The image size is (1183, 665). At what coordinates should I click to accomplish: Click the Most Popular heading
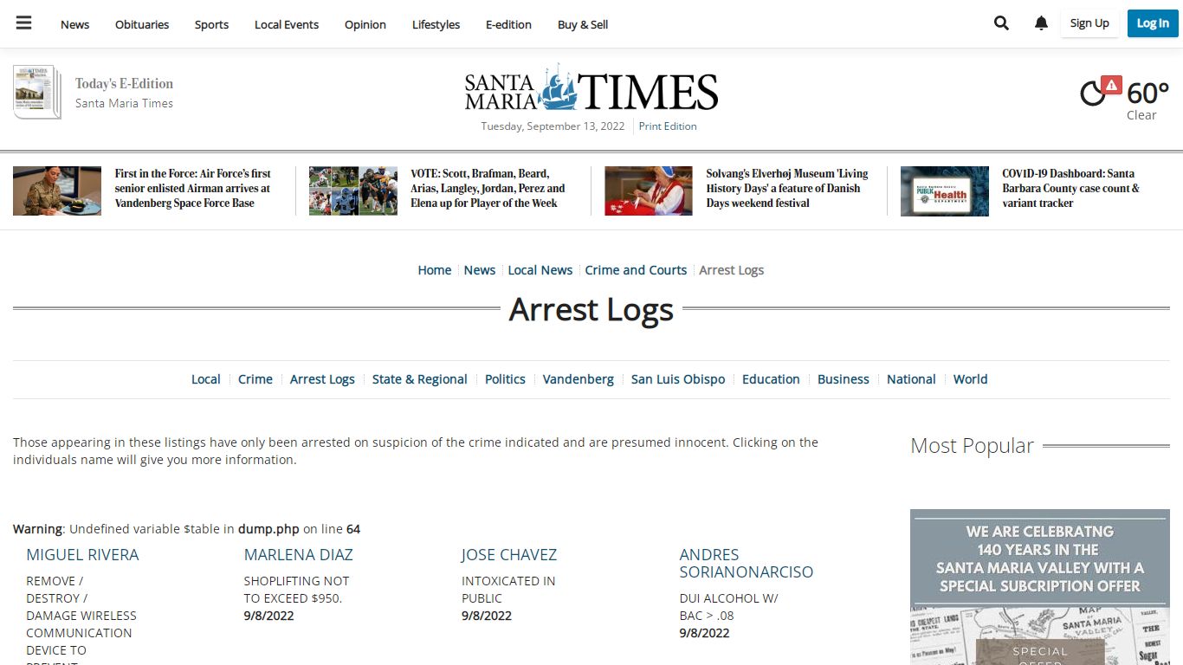click(972, 446)
